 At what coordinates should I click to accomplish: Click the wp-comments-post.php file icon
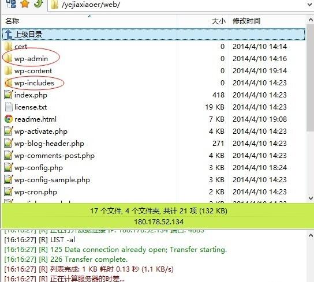(9, 156)
